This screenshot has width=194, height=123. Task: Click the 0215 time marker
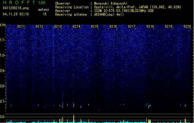point(95,26)
